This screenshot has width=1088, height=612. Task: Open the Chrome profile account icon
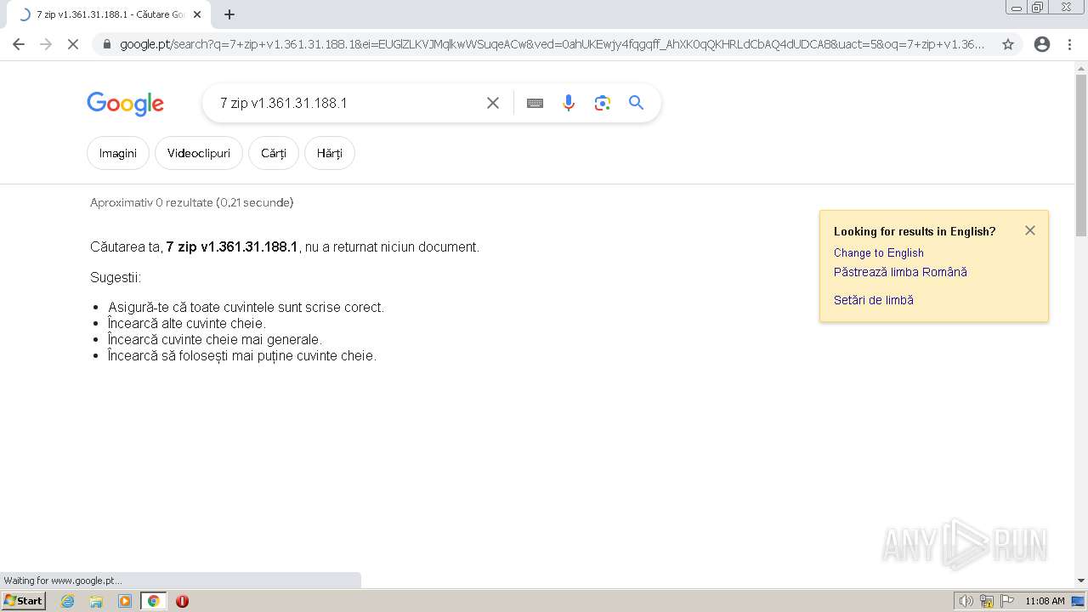(x=1042, y=44)
